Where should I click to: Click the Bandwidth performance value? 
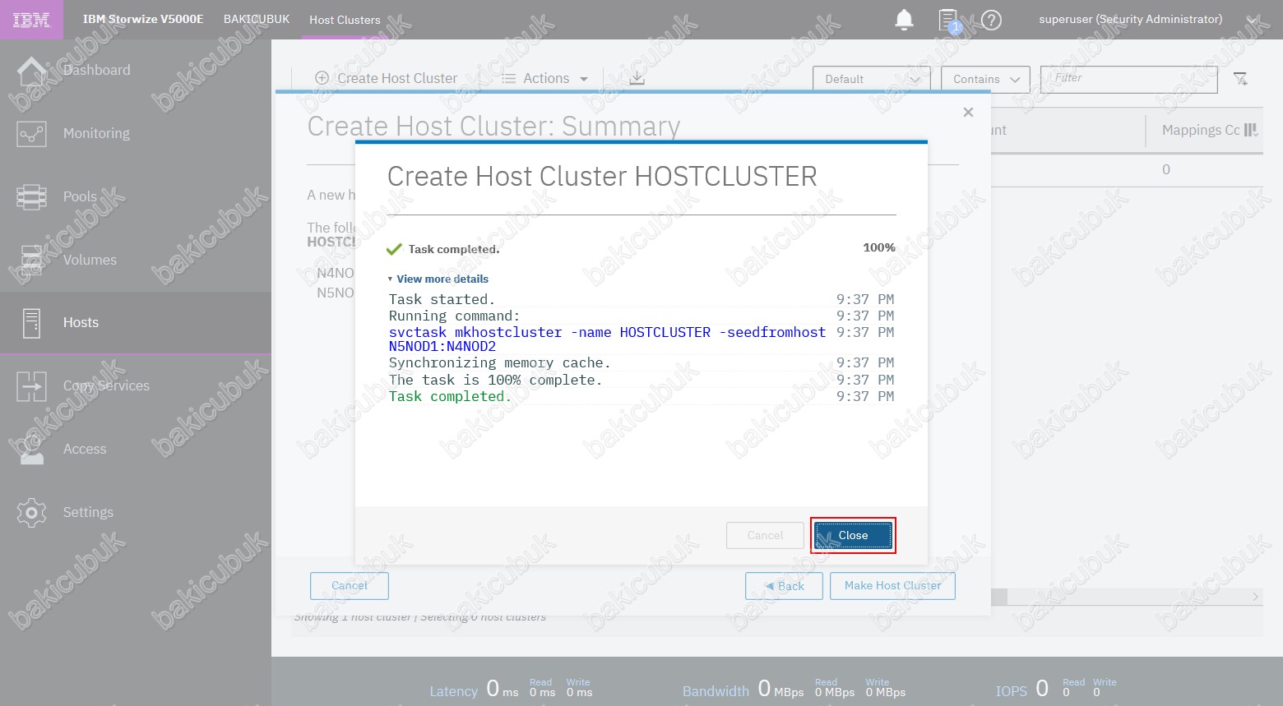tap(780, 689)
